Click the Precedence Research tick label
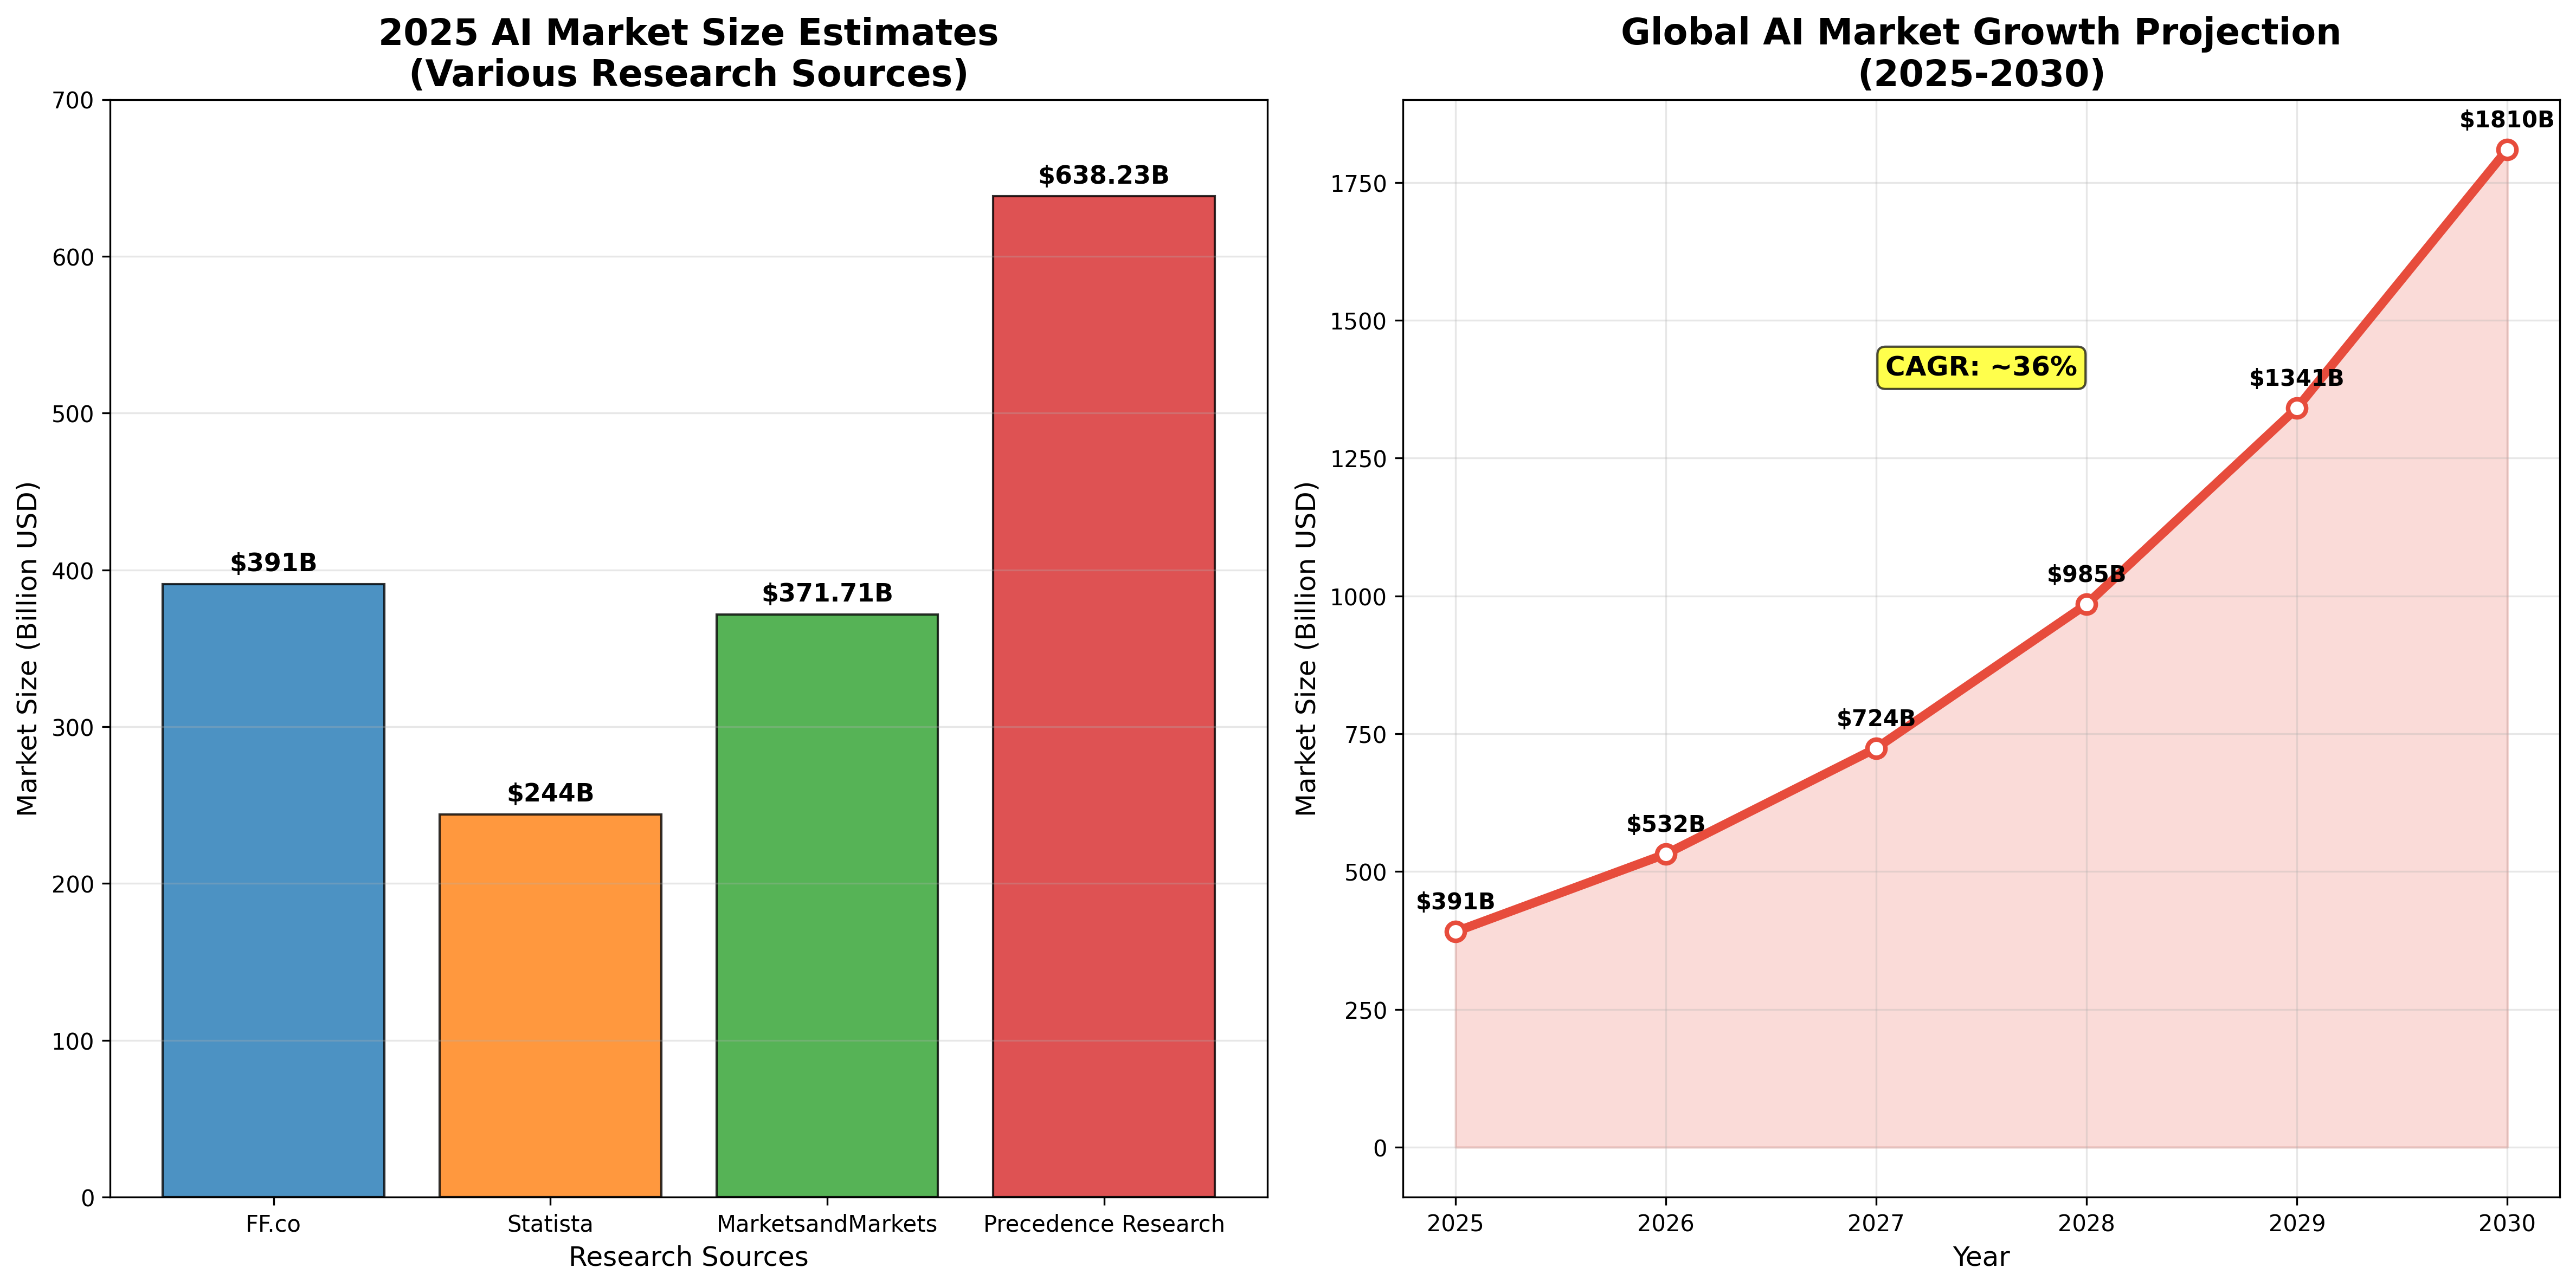The width and height of the screenshot is (2576, 1287). tap(1103, 1224)
